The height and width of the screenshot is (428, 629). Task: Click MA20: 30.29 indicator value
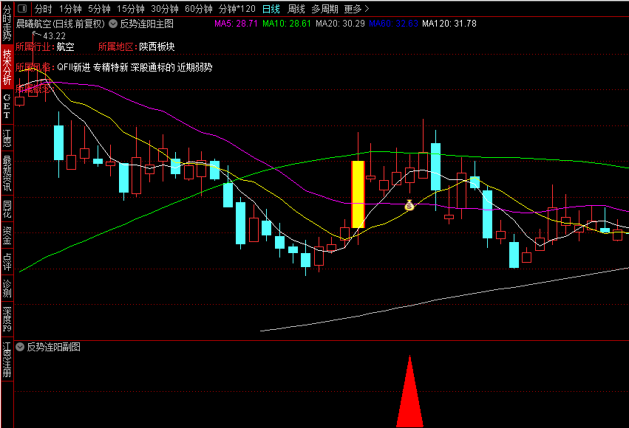click(340, 24)
